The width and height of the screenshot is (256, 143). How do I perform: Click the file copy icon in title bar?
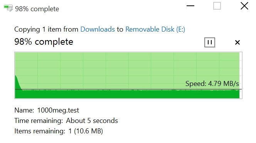[8, 8]
